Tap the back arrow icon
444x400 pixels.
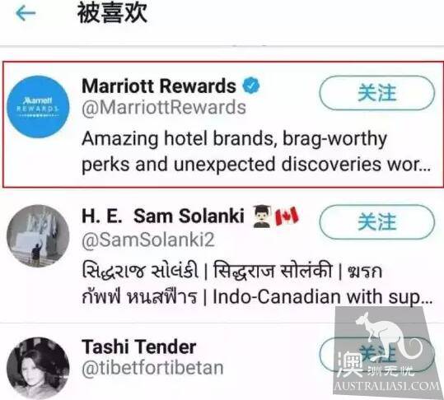(x=26, y=13)
